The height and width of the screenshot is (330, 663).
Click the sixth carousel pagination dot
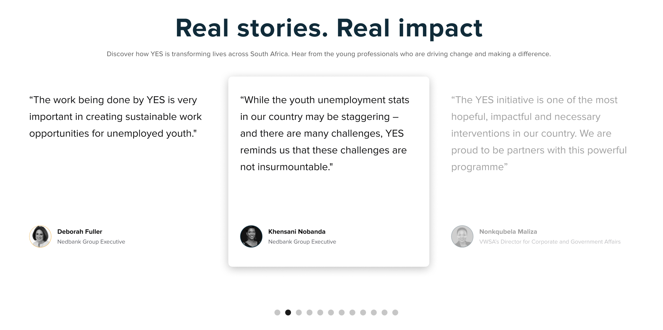pos(331,312)
